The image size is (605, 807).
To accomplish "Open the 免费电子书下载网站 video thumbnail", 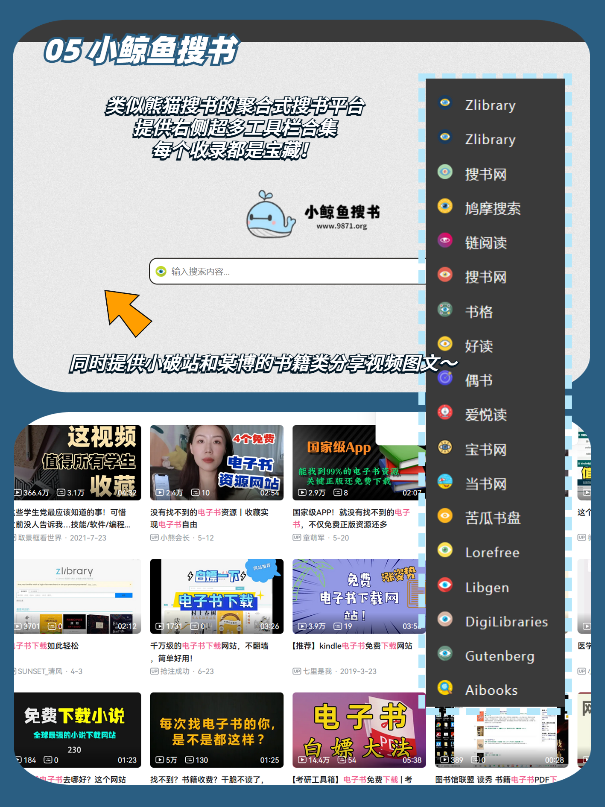I will click(x=359, y=596).
